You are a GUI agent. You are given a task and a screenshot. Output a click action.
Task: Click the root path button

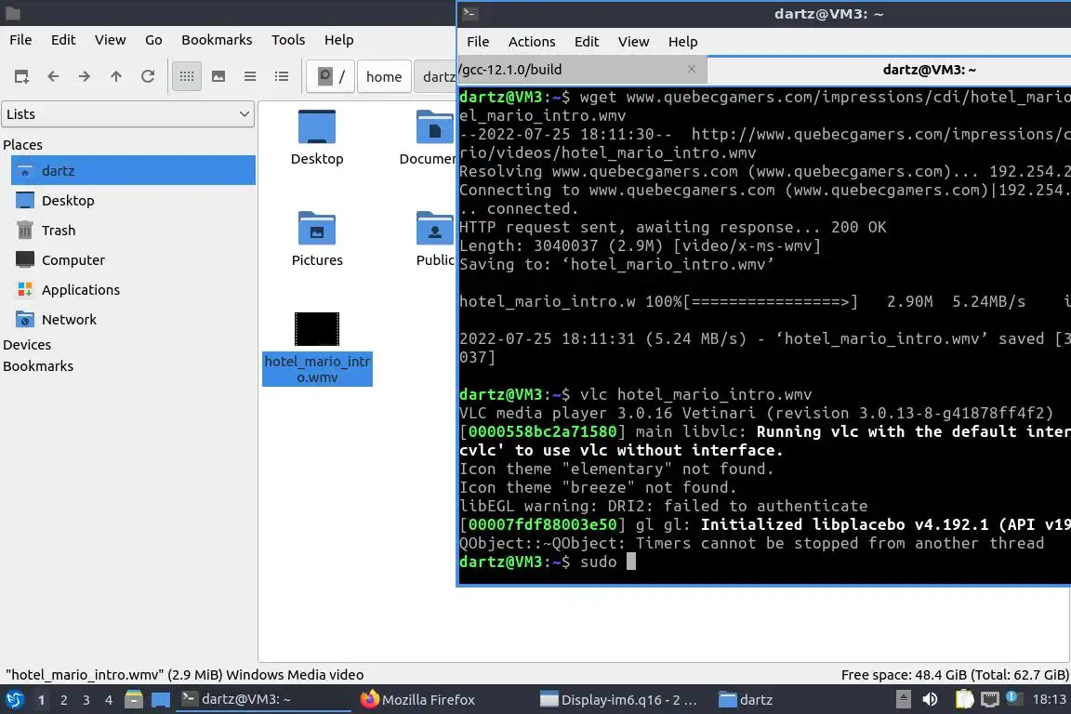pos(331,76)
